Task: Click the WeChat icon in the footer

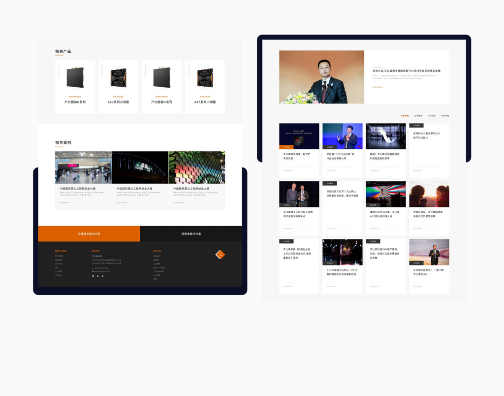Action: (x=93, y=276)
